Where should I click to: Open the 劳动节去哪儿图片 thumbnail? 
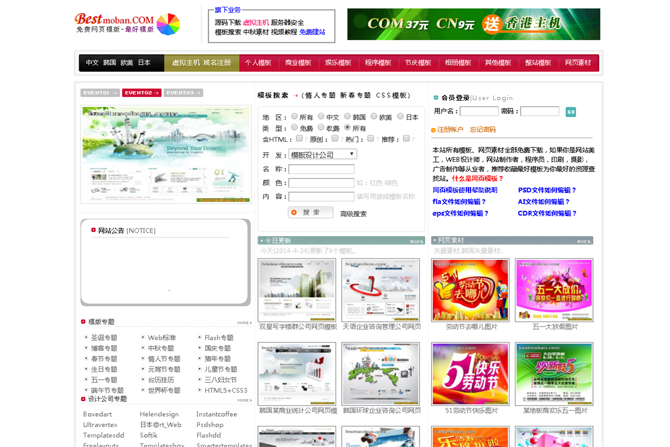tap(471, 290)
